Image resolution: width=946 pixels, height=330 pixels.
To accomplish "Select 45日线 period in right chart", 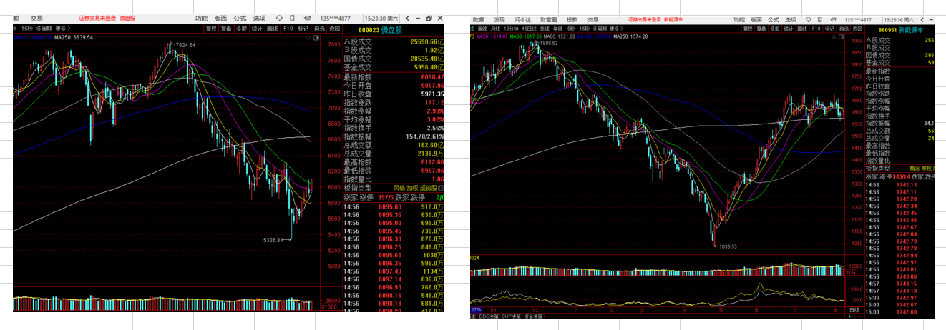I will point(530,29).
